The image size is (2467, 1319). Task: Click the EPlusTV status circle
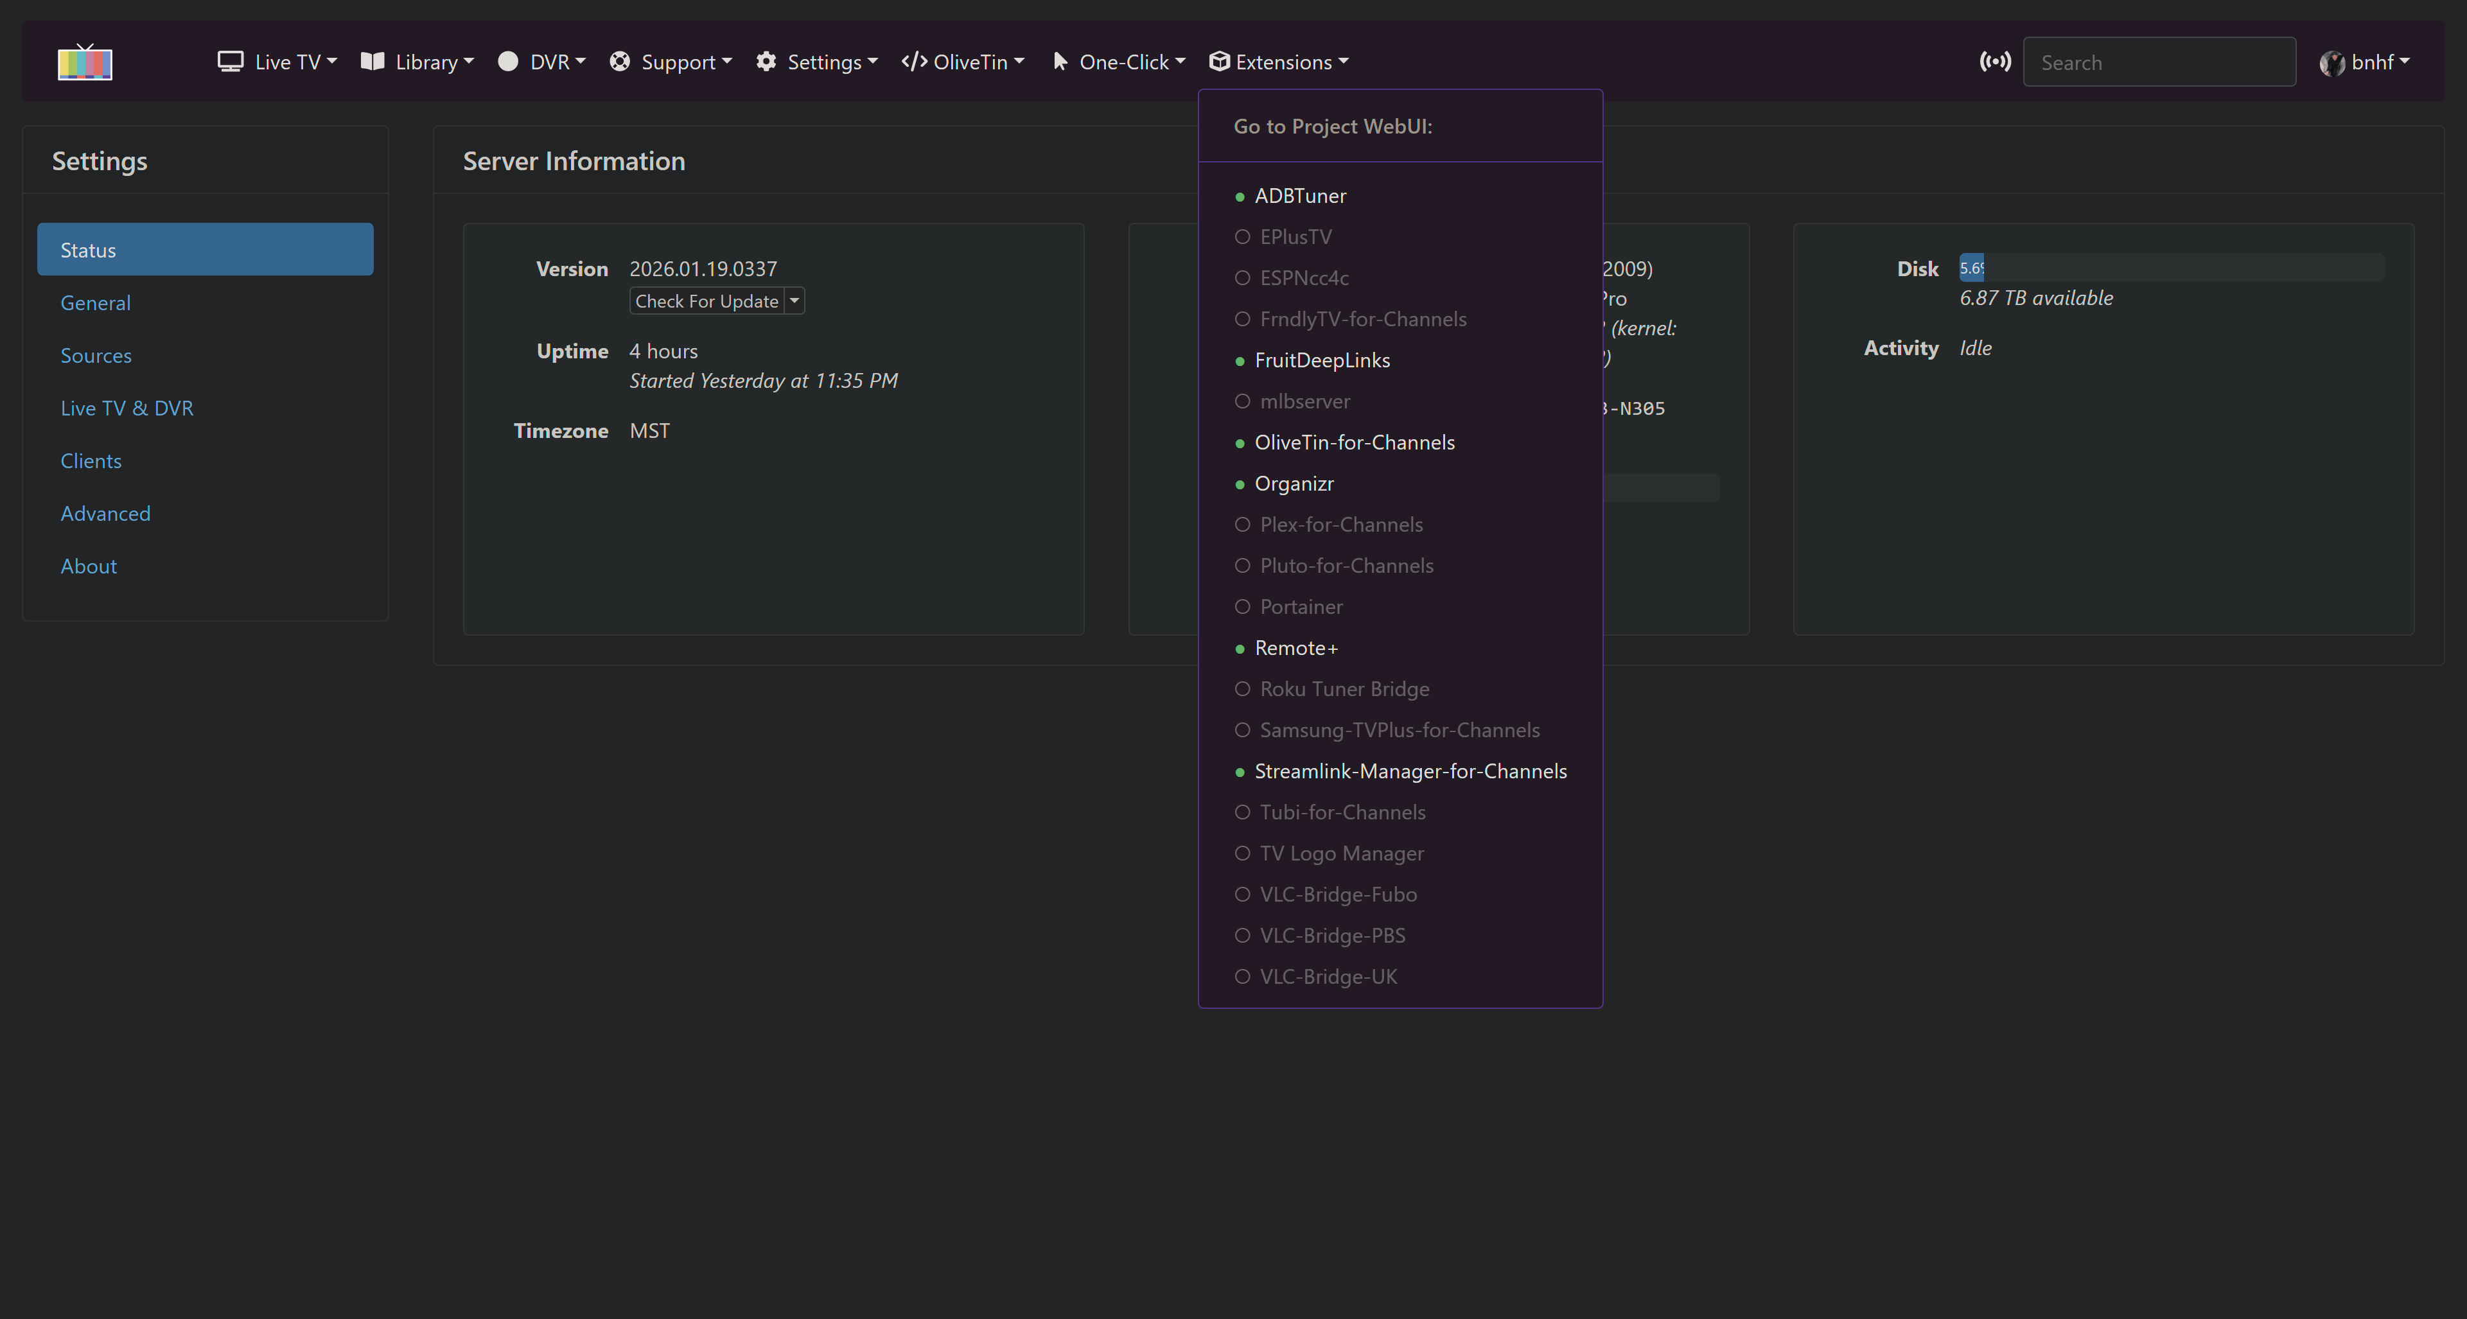(x=1242, y=236)
